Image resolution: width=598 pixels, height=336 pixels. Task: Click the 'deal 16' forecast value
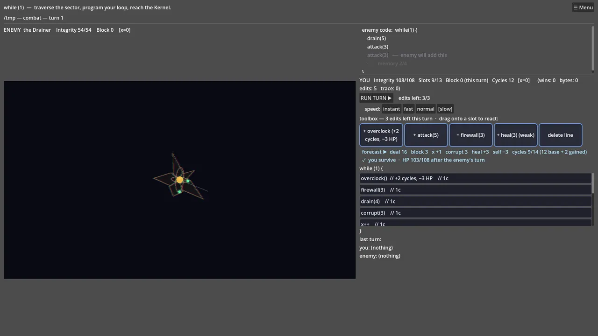(x=398, y=152)
